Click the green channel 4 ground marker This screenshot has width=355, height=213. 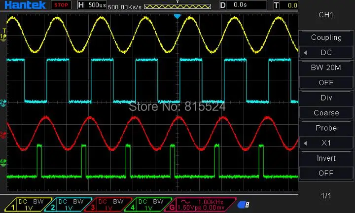(x=3, y=163)
